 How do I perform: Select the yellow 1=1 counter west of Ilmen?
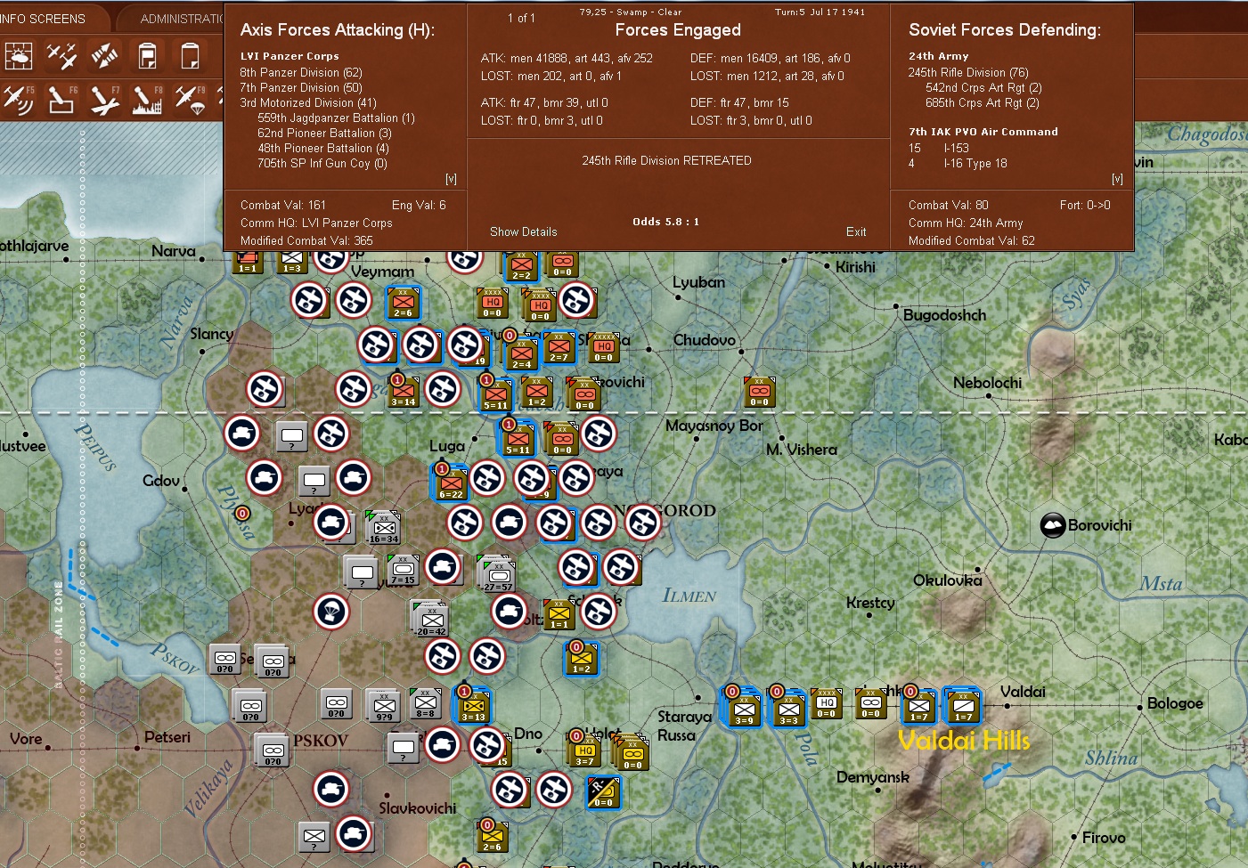tap(559, 614)
